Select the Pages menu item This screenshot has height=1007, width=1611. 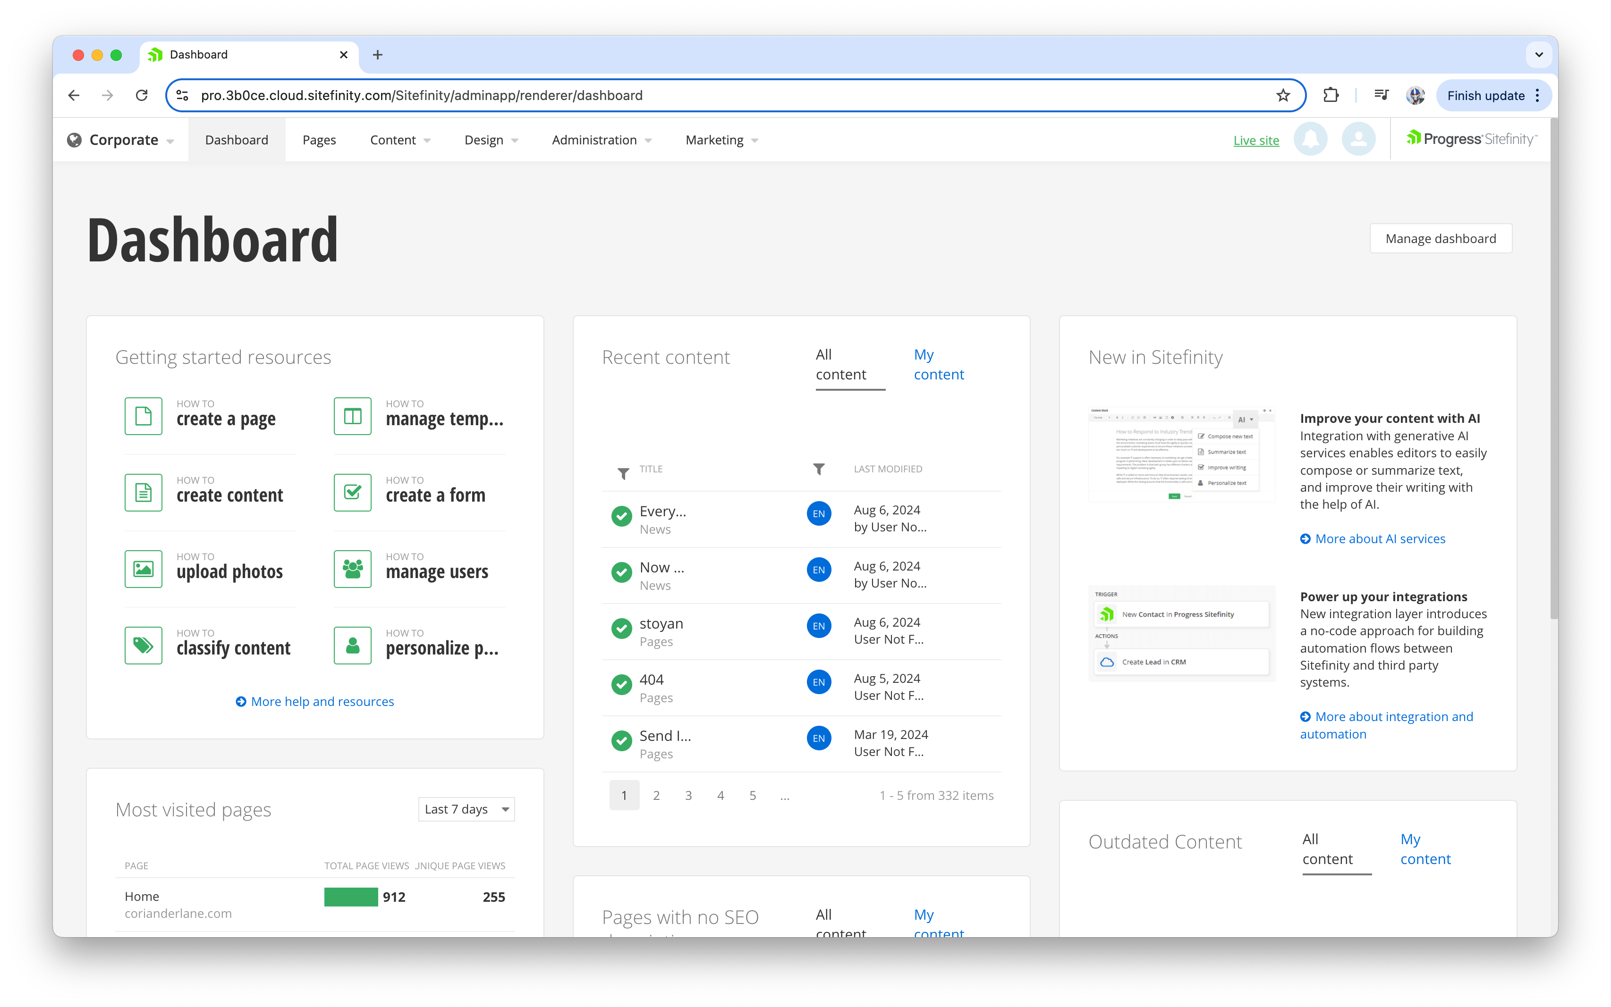point(318,139)
